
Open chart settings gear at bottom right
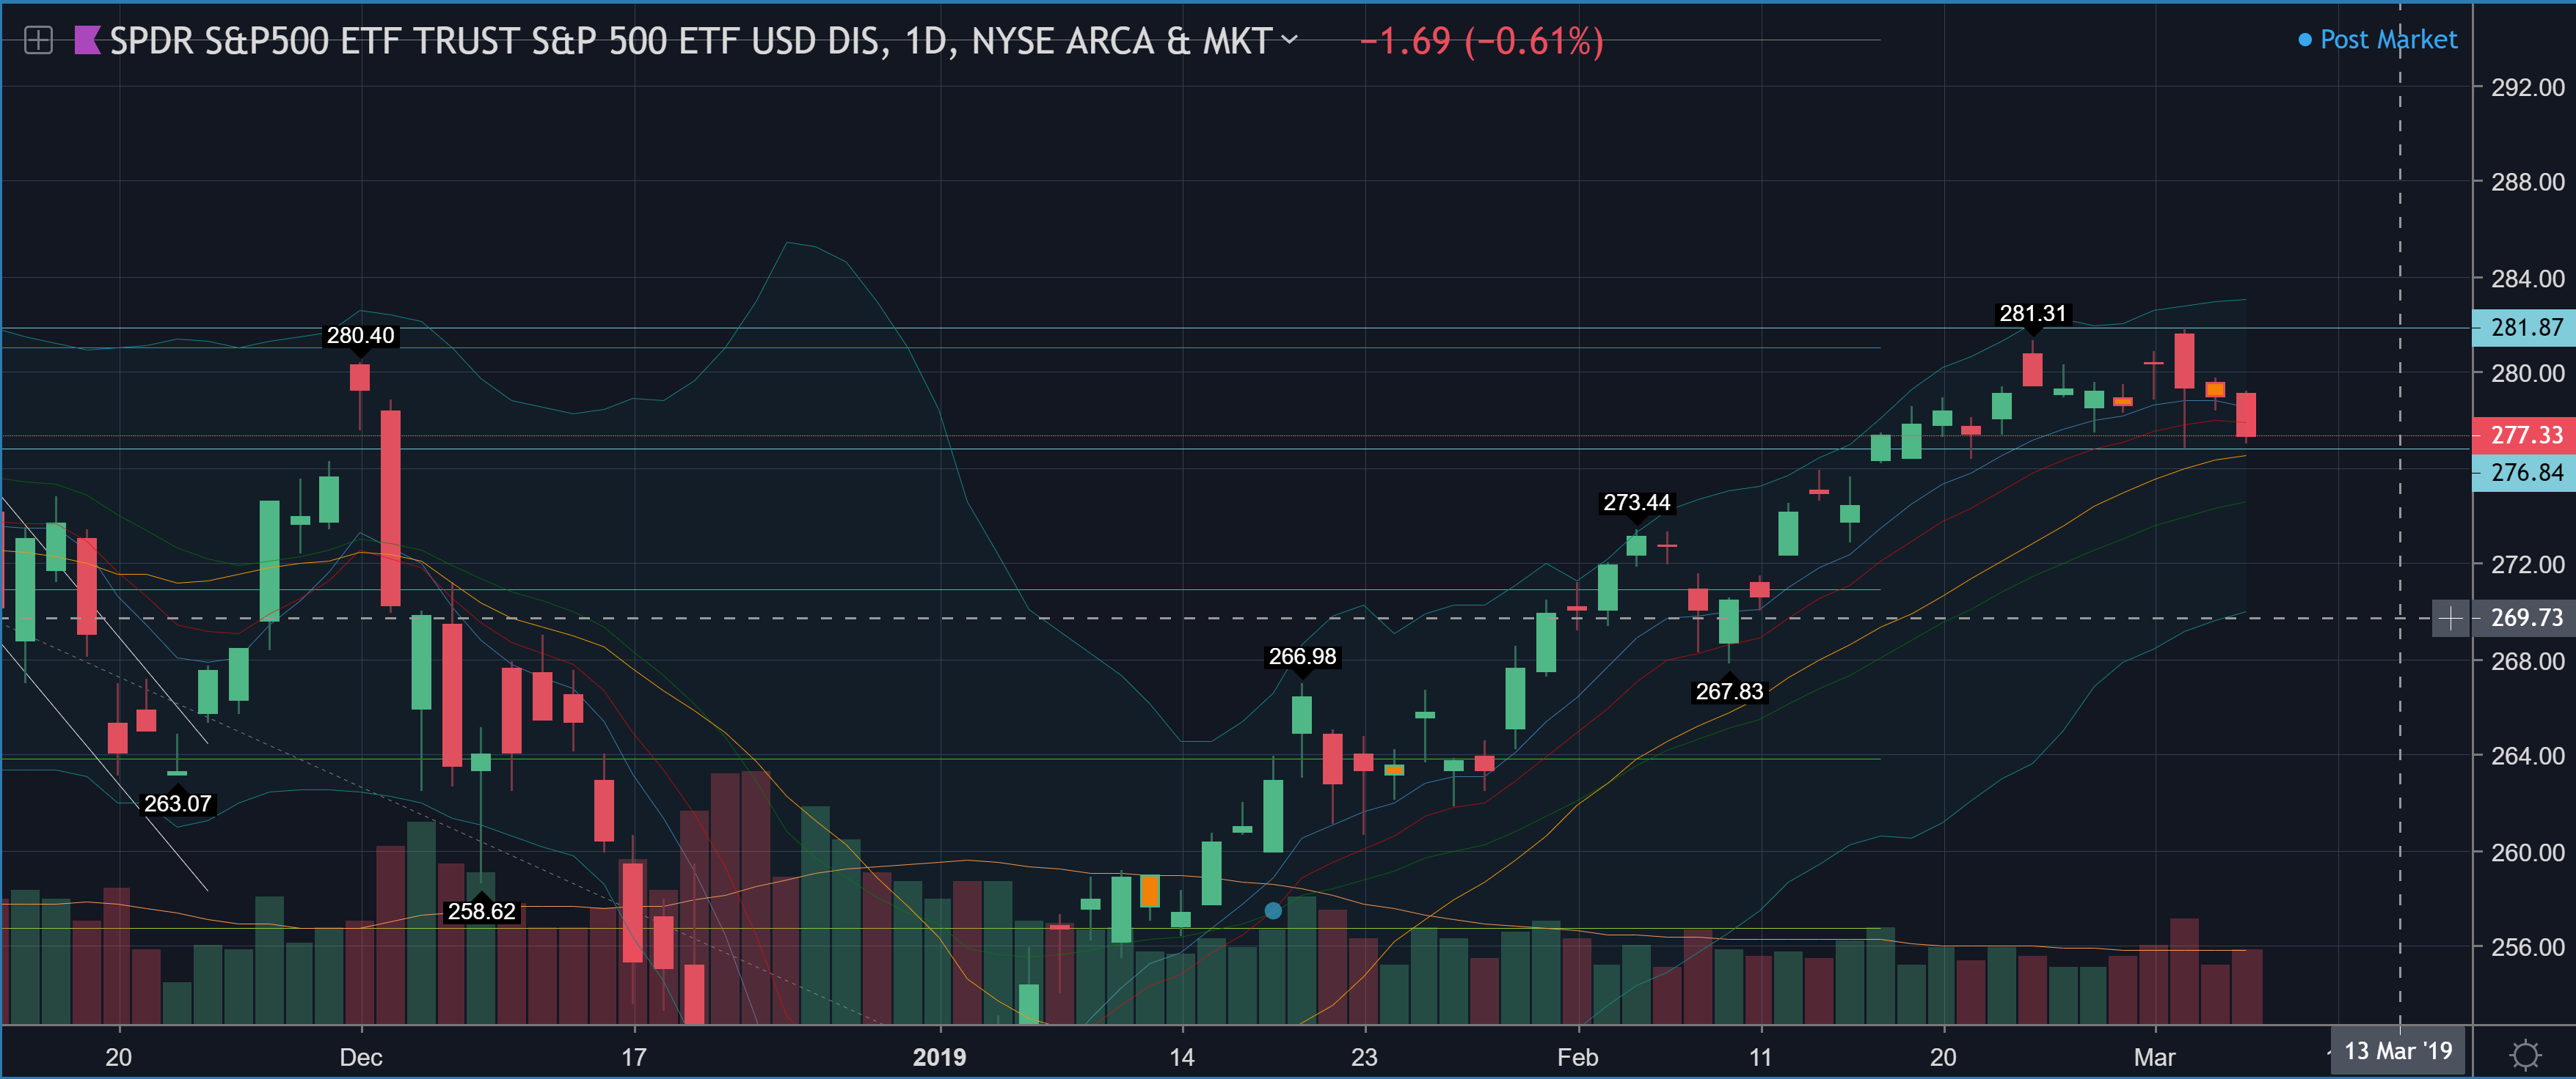click(2525, 1054)
